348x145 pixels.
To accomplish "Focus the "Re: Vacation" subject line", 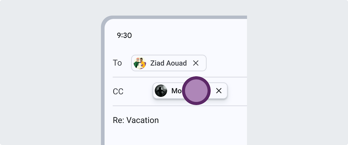I will [x=136, y=120].
